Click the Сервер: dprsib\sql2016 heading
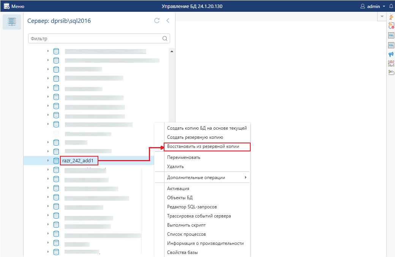This screenshot has width=395, height=257. click(59, 21)
